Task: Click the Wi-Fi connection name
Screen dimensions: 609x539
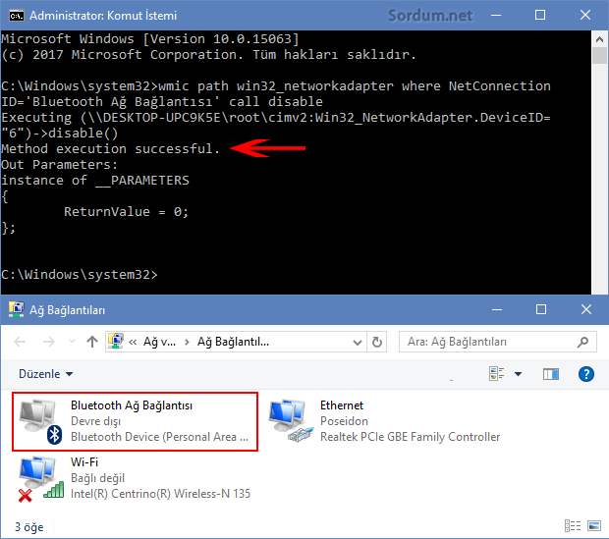Action: coord(84,462)
